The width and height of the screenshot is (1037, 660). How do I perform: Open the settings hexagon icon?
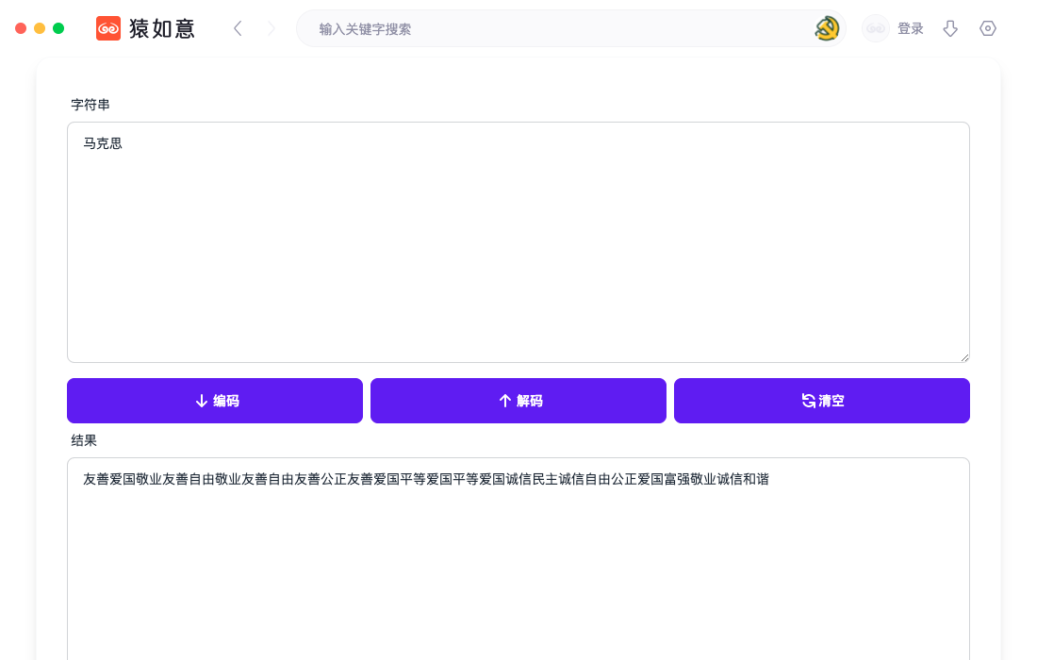coord(988,28)
